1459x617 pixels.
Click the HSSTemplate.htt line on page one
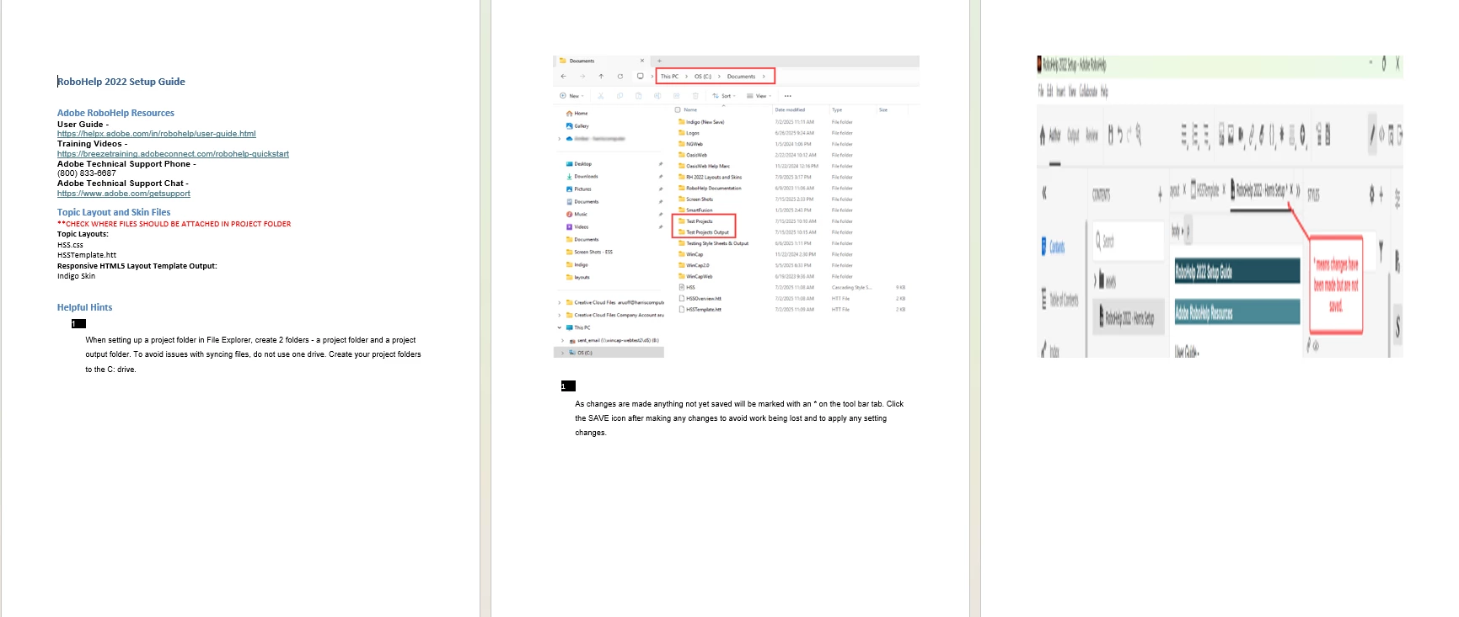pyautogui.click(x=87, y=255)
